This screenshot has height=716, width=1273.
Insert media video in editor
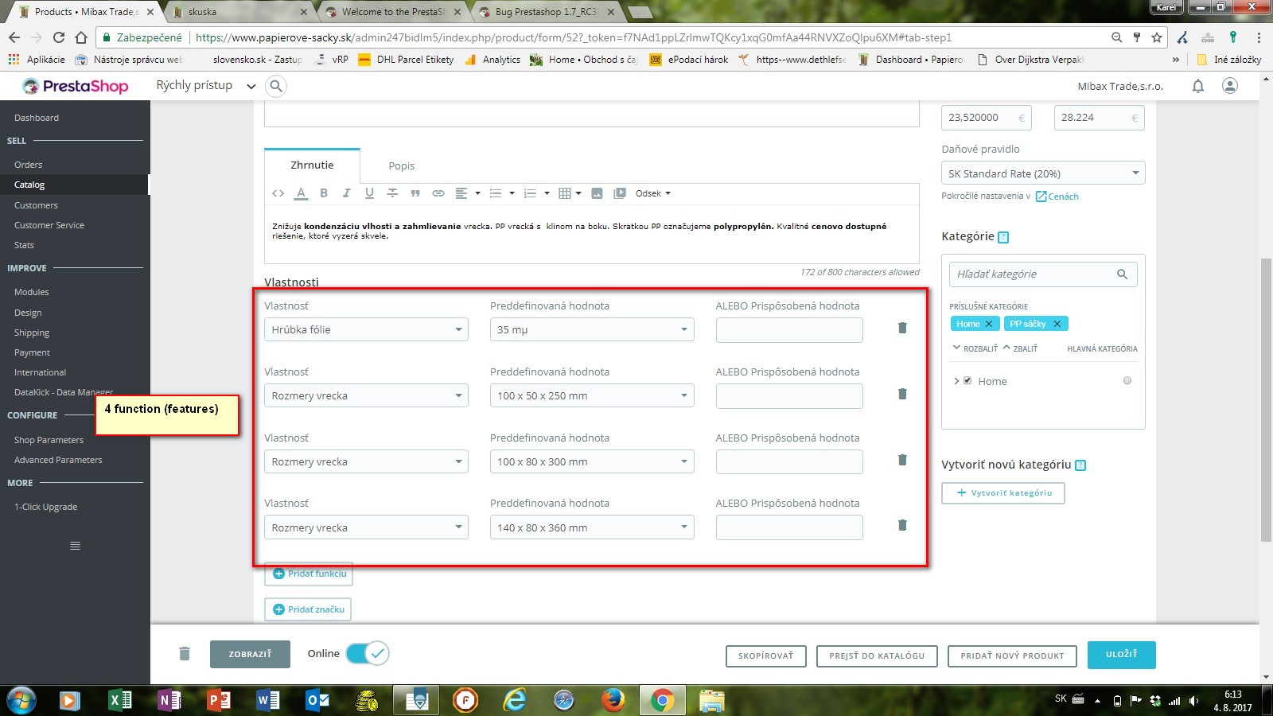[x=620, y=193]
